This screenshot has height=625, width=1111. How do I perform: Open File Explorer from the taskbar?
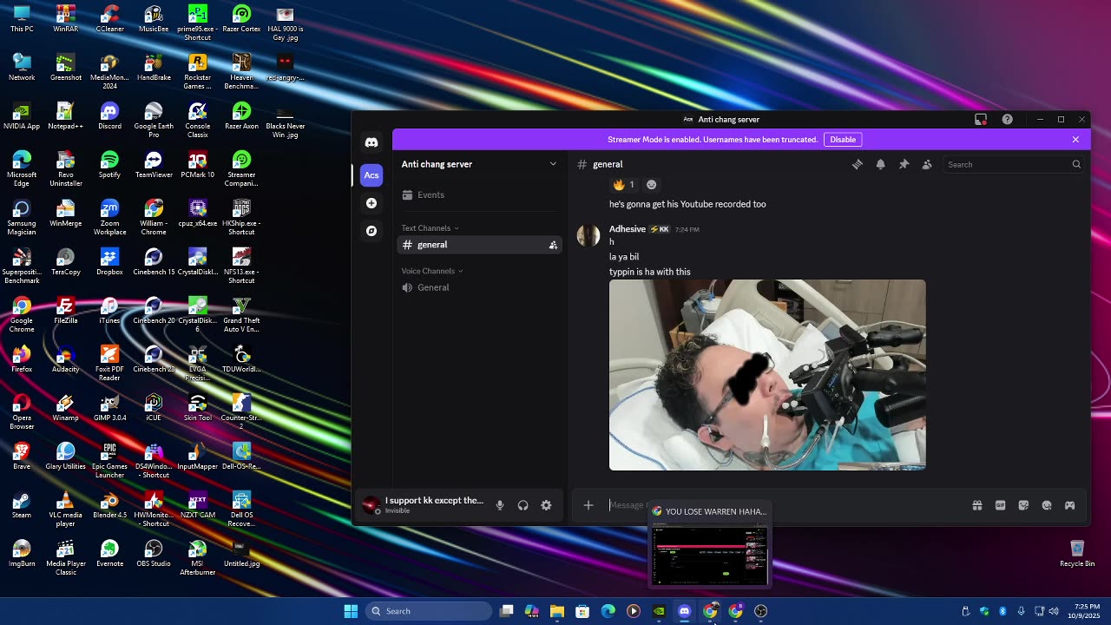coord(557,611)
